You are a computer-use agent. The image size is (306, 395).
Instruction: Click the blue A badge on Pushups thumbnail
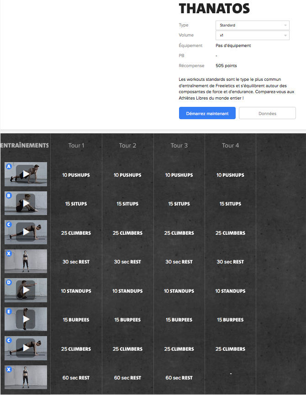[x=9, y=166]
